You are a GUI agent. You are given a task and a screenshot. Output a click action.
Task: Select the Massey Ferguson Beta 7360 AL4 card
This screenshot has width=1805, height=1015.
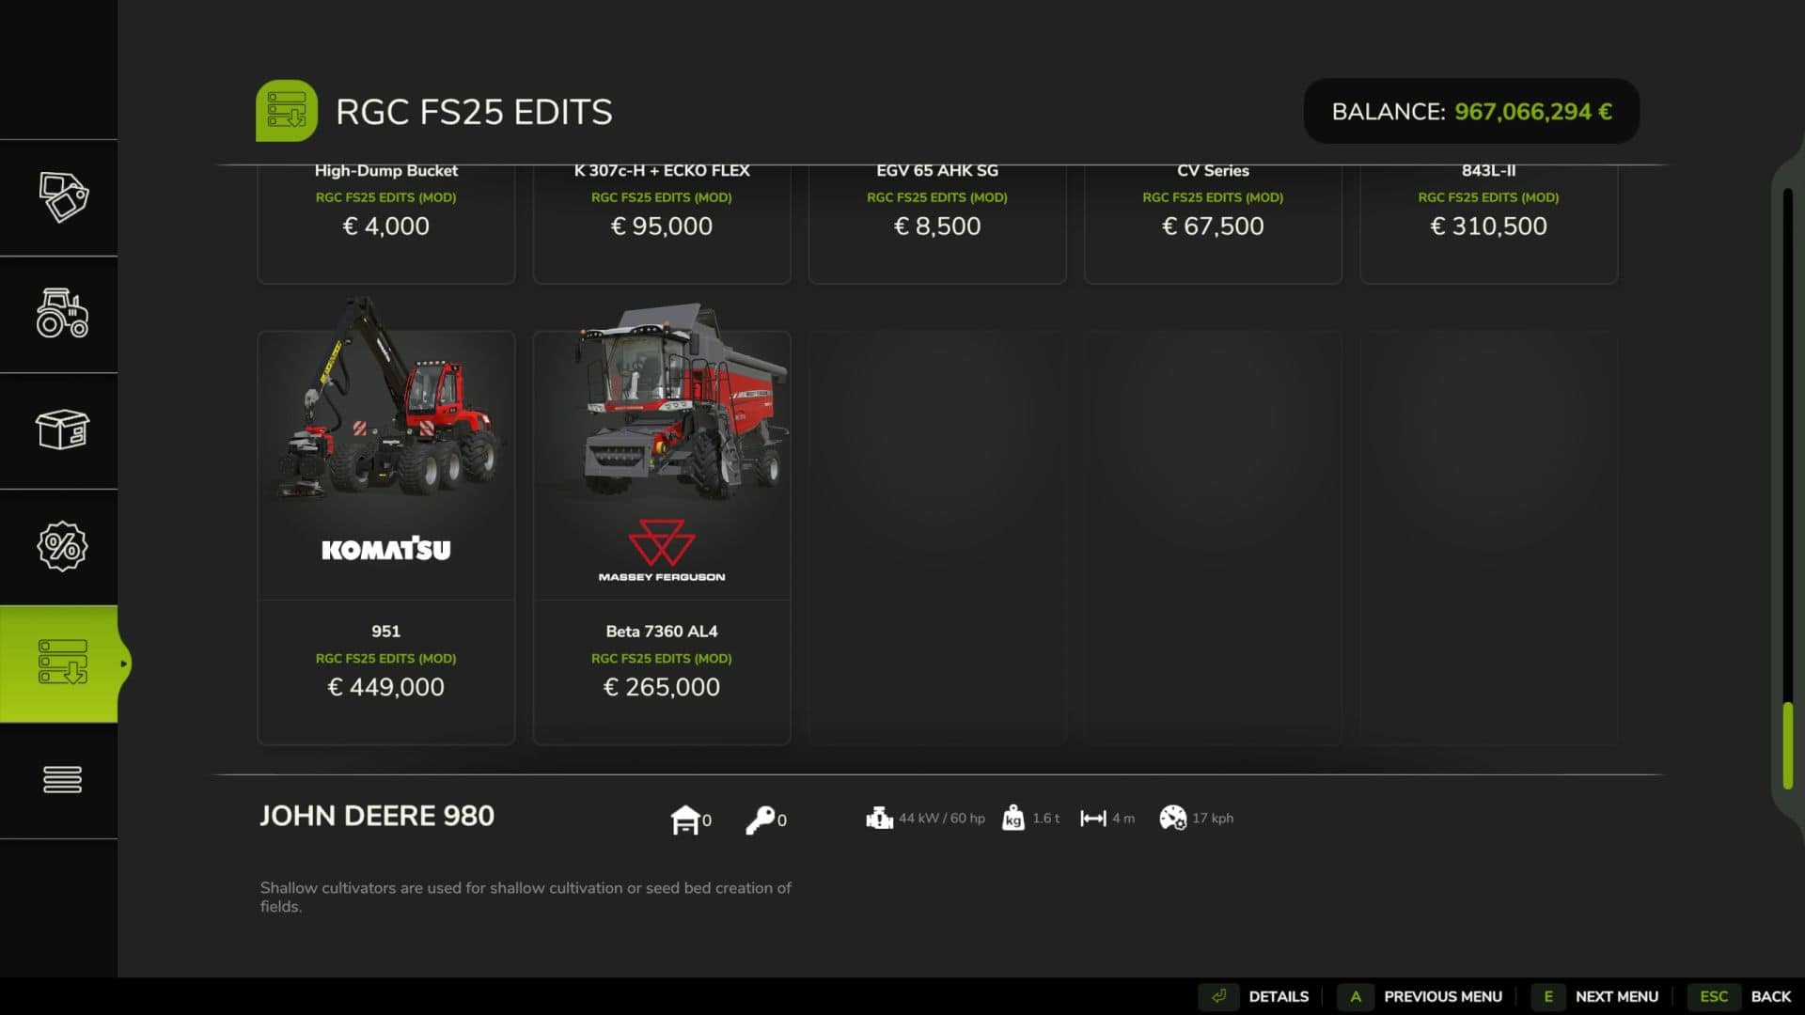[662, 538]
